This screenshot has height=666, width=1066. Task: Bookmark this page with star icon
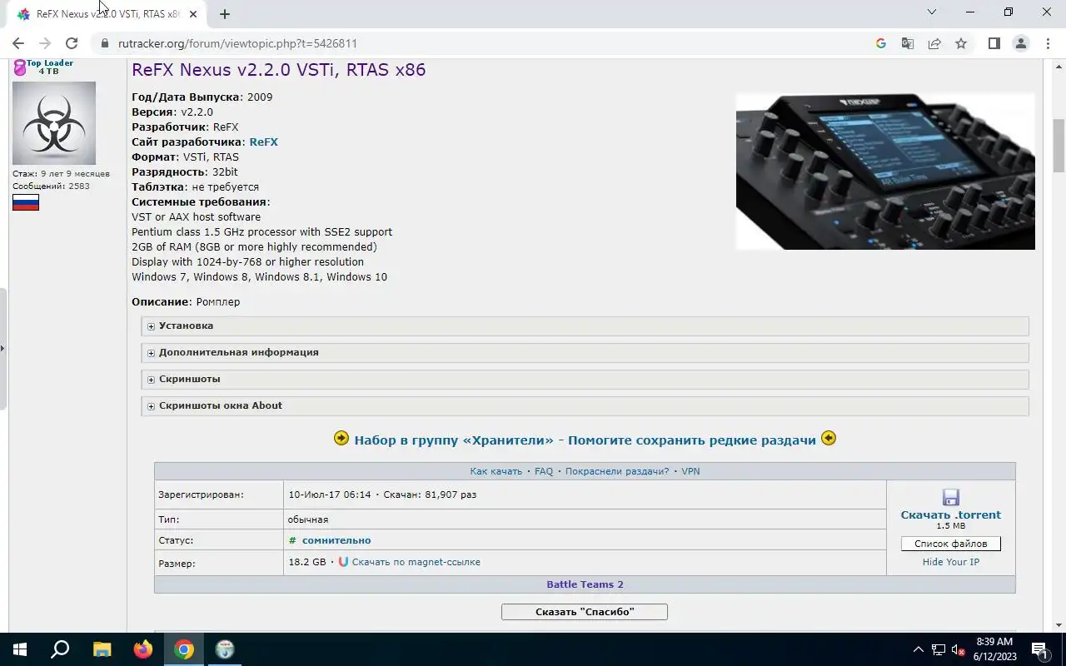(x=961, y=43)
